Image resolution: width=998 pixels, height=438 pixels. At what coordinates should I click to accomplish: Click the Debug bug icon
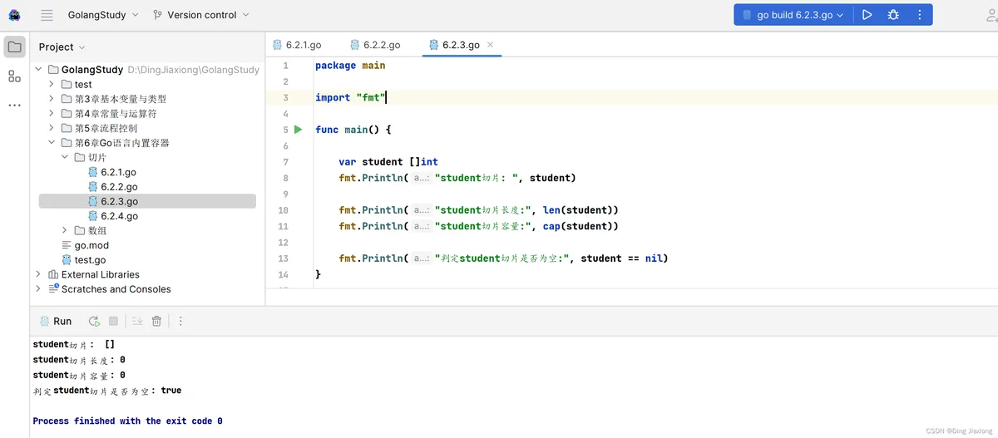[893, 15]
